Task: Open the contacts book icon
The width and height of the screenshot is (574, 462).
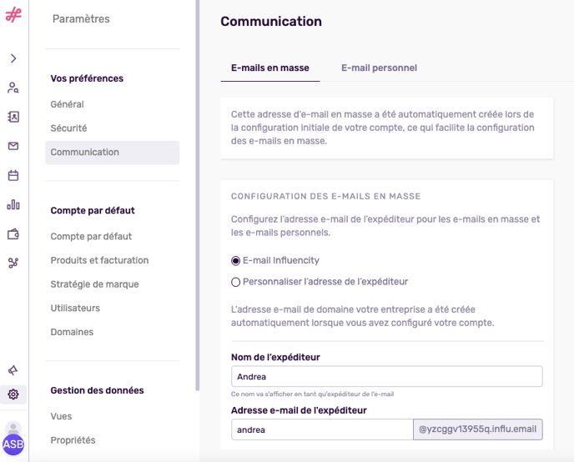Action: click(13, 117)
